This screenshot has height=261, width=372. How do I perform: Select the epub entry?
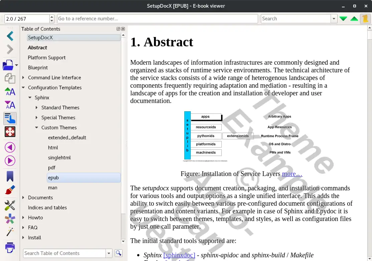coord(84,178)
